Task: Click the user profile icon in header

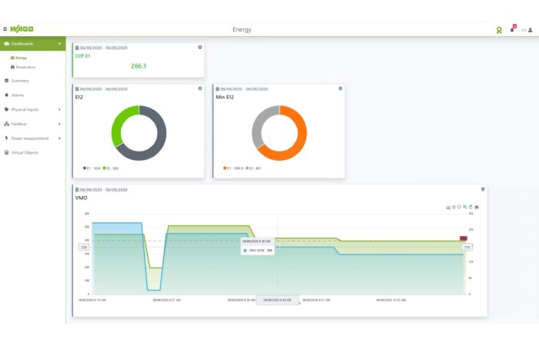Action: 530,30
